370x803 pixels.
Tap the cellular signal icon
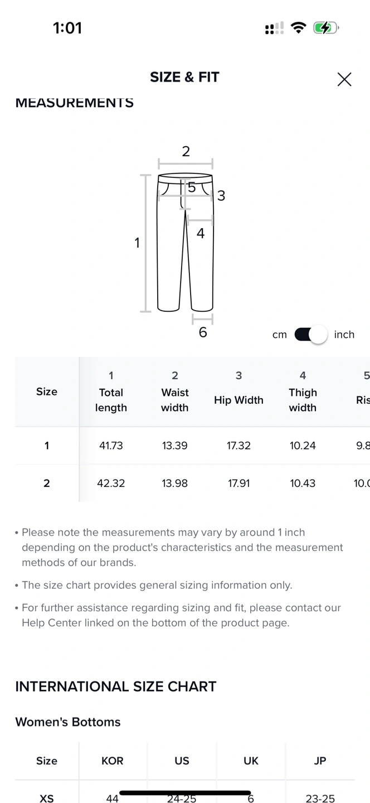coord(274,28)
